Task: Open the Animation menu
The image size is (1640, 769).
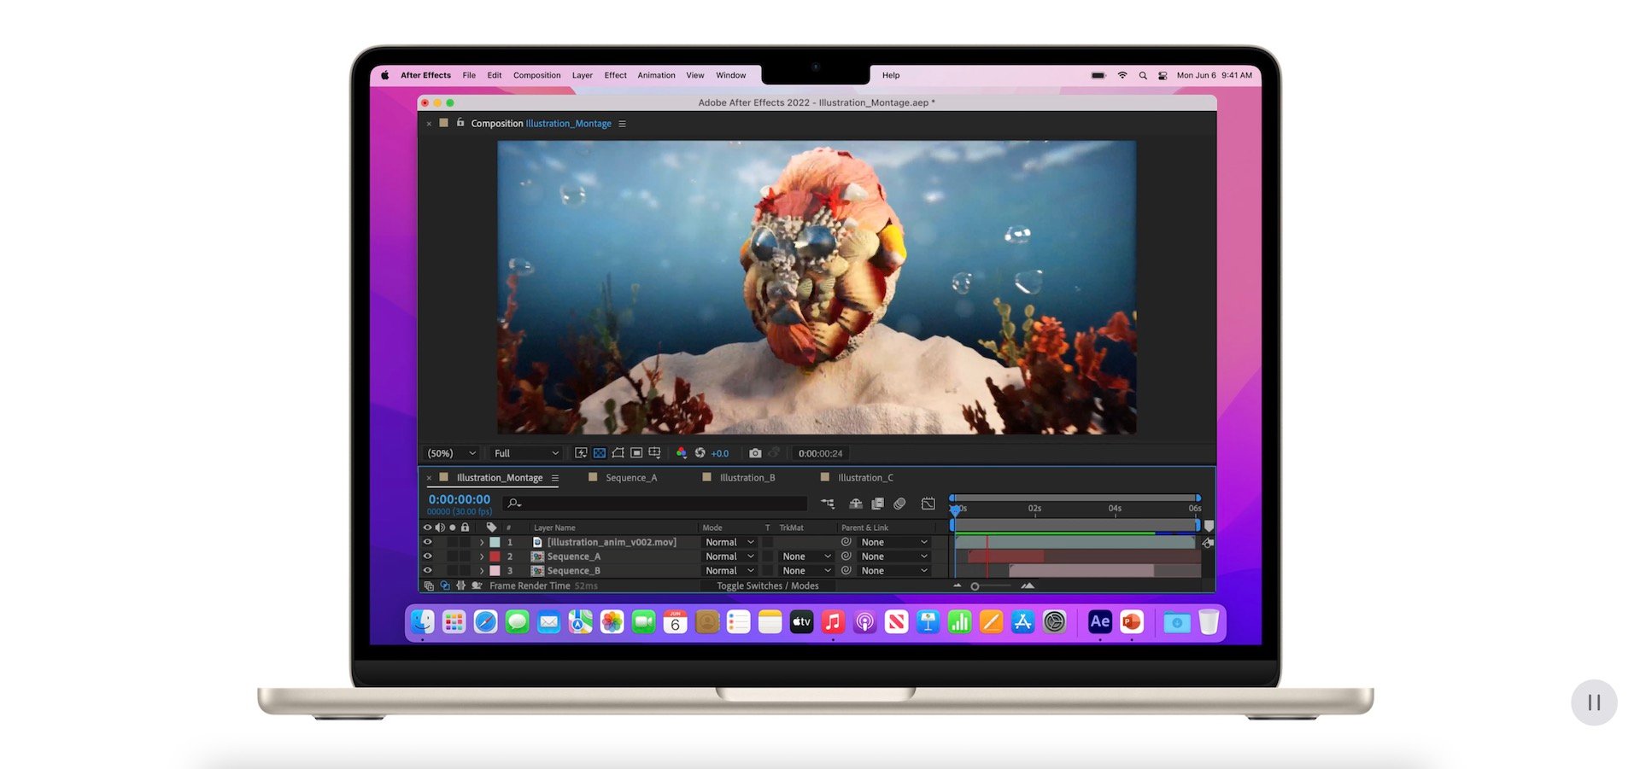Action: [656, 75]
